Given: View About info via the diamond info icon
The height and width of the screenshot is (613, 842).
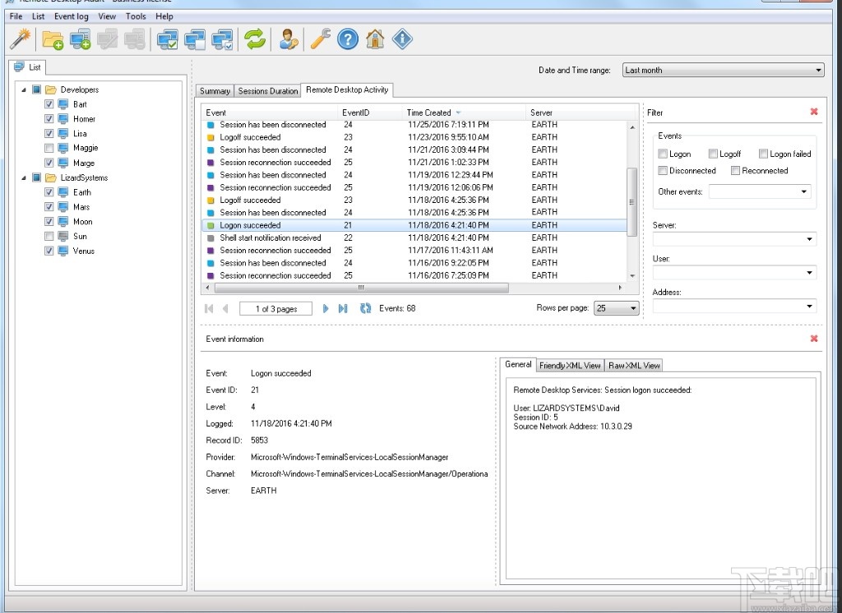Looking at the screenshot, I should (403, 39).
